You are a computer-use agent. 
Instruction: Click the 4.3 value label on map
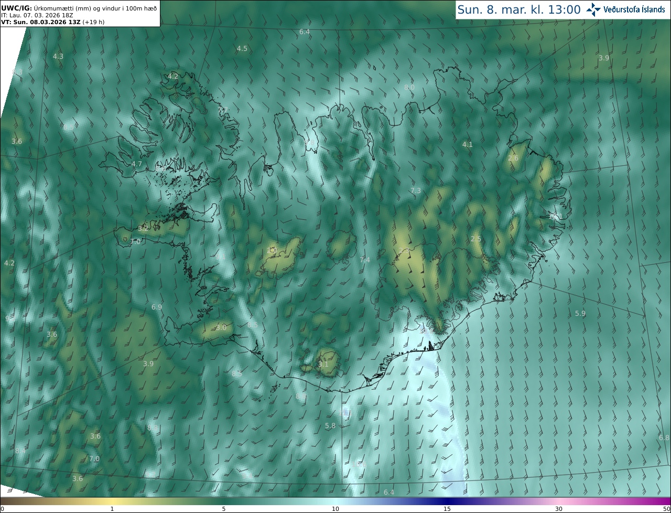pyautogui.click(x=58, y=56)
